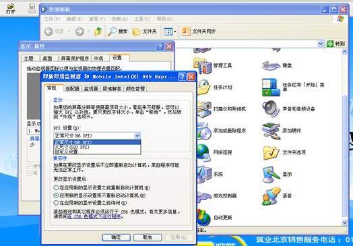Click the 文件夹同步 toolbar icon
Screen dimensions: 353x246
(186, 31)
